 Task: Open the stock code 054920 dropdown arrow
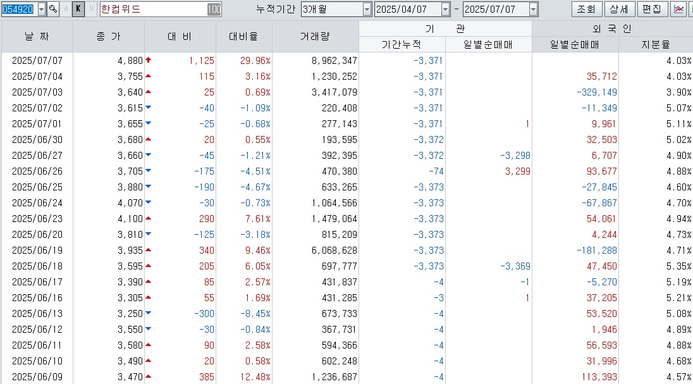click(x=42, y=9)
